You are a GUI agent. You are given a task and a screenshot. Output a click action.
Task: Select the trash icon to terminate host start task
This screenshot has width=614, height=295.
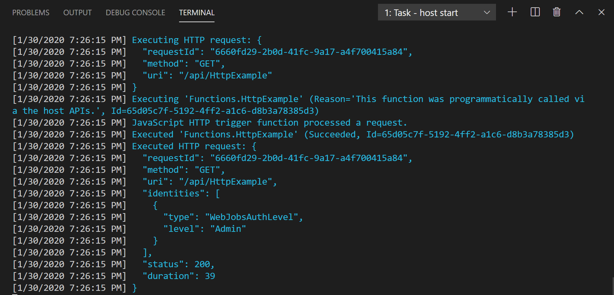(556, 12)
